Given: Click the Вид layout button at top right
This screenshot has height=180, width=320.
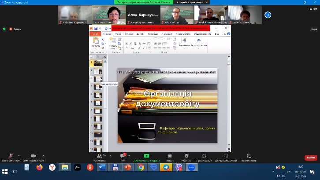Looking at the screenshot, I should point(313,9).
